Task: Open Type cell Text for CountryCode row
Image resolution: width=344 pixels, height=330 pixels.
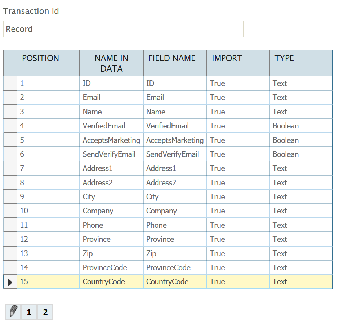Action: pos(280,282)
